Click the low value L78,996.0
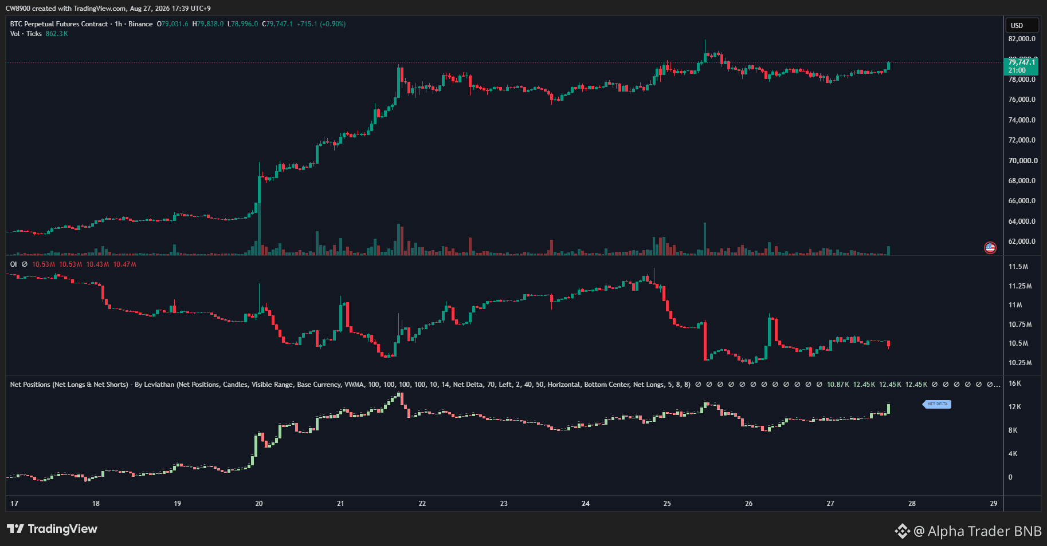The width and height of the screenshot is (1047, 546). [243, 24]
